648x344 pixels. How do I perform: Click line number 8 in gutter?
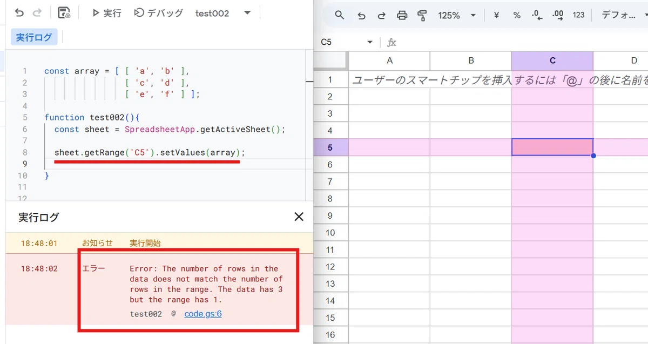click(x=24, y=152)
